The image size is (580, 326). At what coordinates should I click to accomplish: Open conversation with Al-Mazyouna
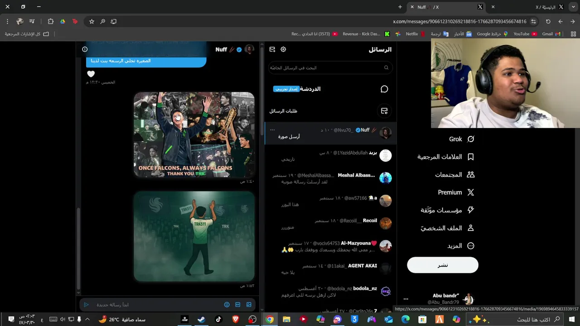click(x=330, y=246)
